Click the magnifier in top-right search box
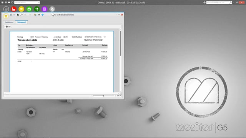246x138 pixels. click(x=230, y=3)
